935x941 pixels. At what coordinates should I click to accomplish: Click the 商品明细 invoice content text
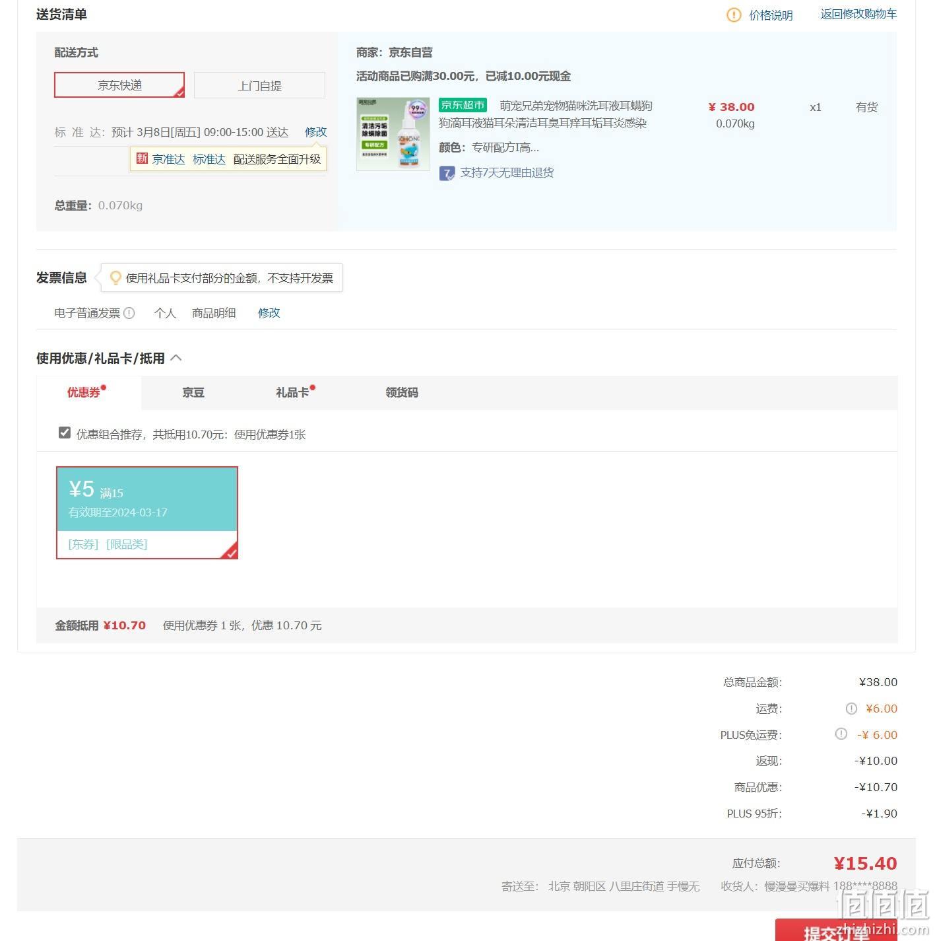pos(214,313)
